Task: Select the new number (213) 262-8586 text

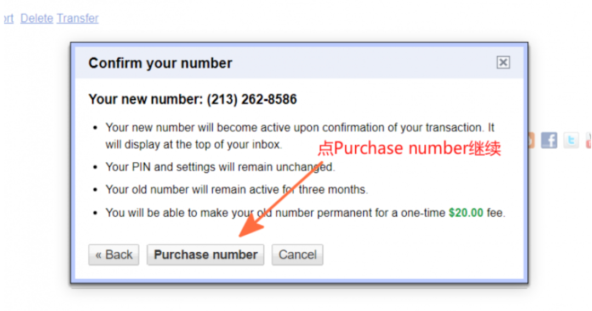Action: click(x=252, y=99)
